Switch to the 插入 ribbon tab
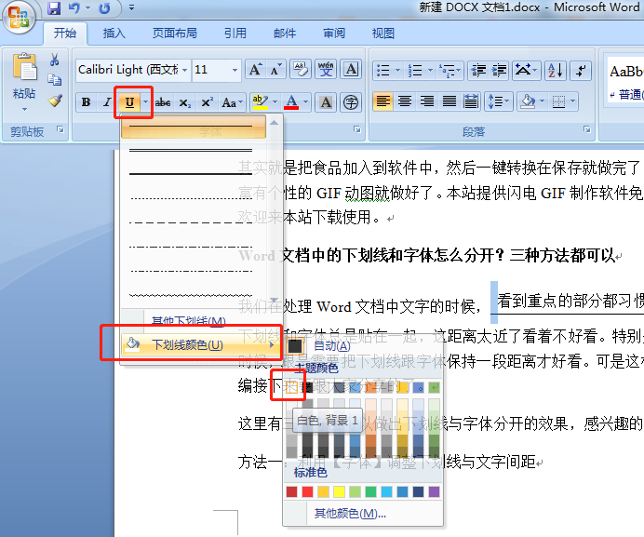Screen dimensions: 644x537 click(x=114, y=33)
